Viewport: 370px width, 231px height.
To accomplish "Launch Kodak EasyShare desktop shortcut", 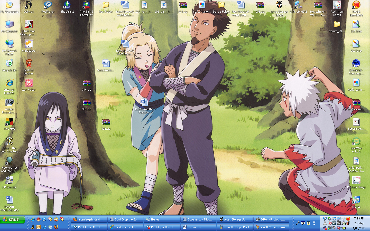I will (356, 8).
